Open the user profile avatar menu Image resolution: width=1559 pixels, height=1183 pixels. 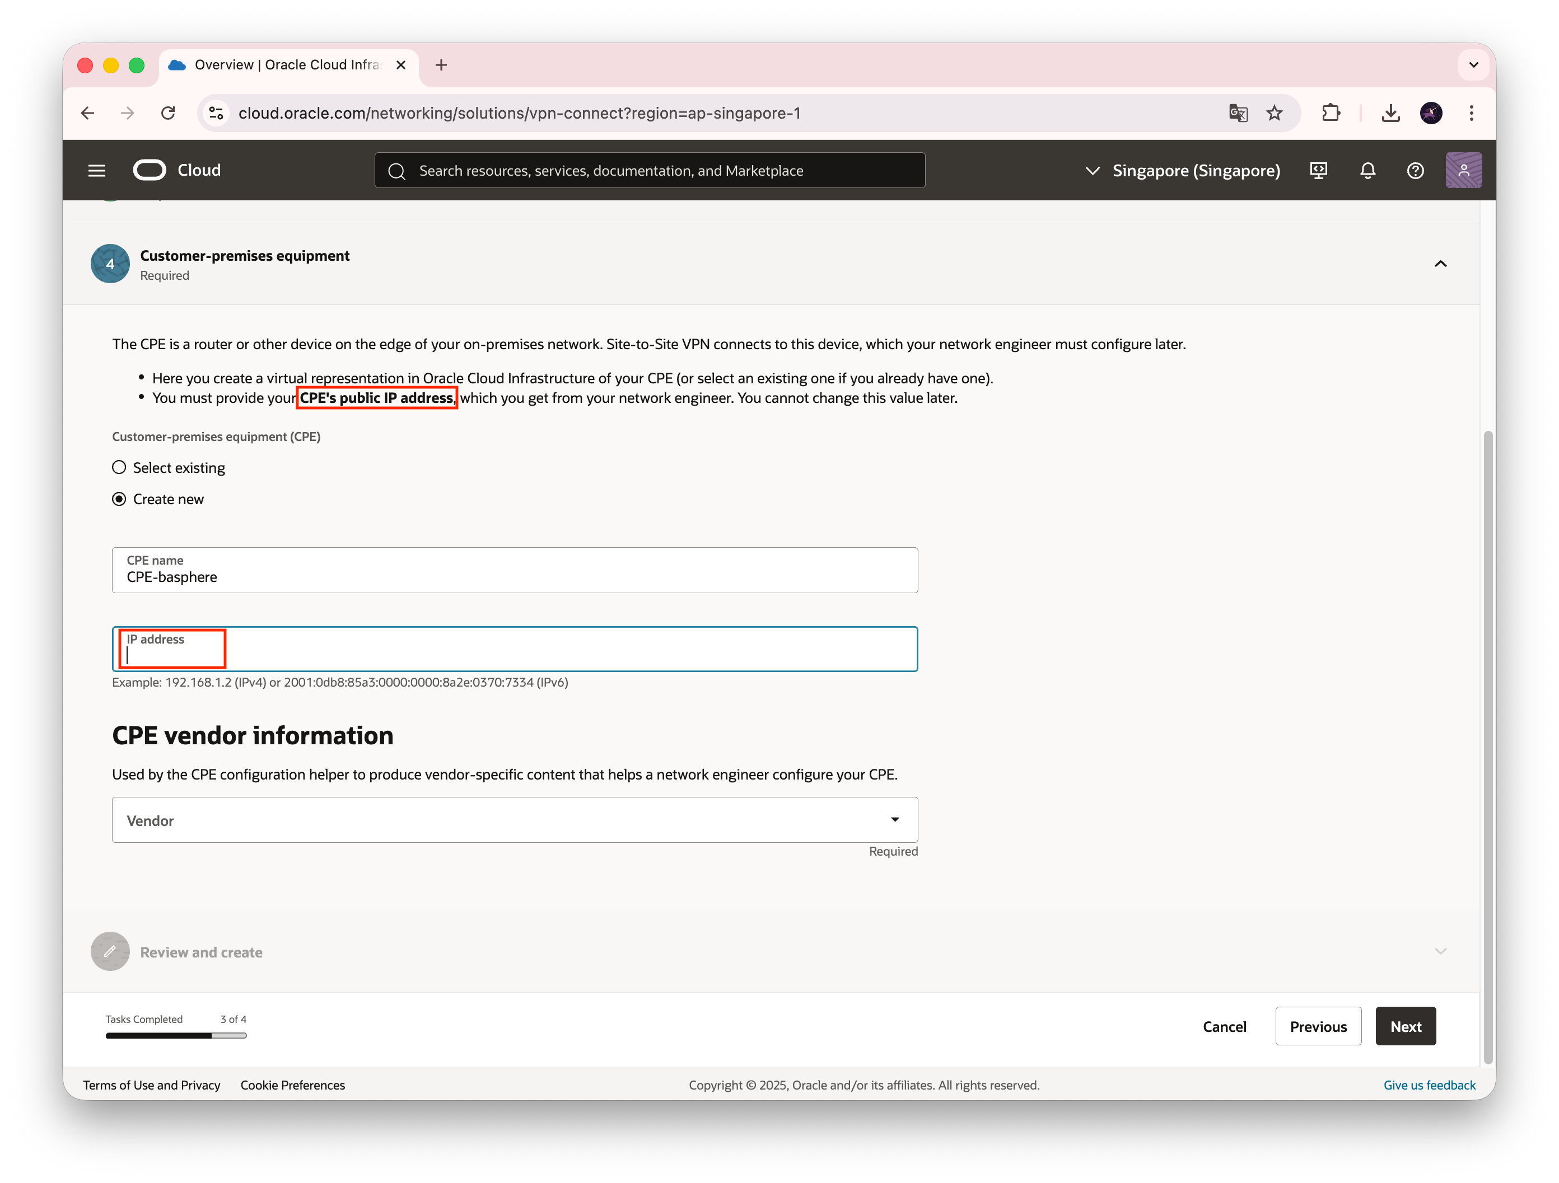(1463, 171)
